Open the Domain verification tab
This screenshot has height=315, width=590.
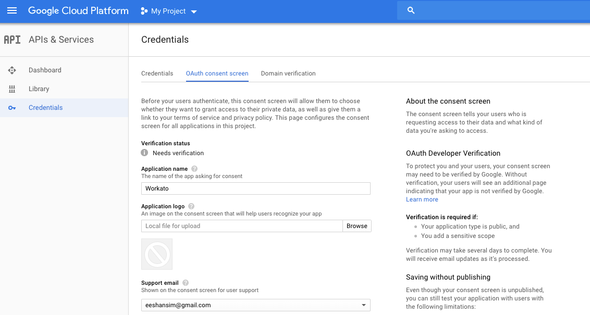288,73
